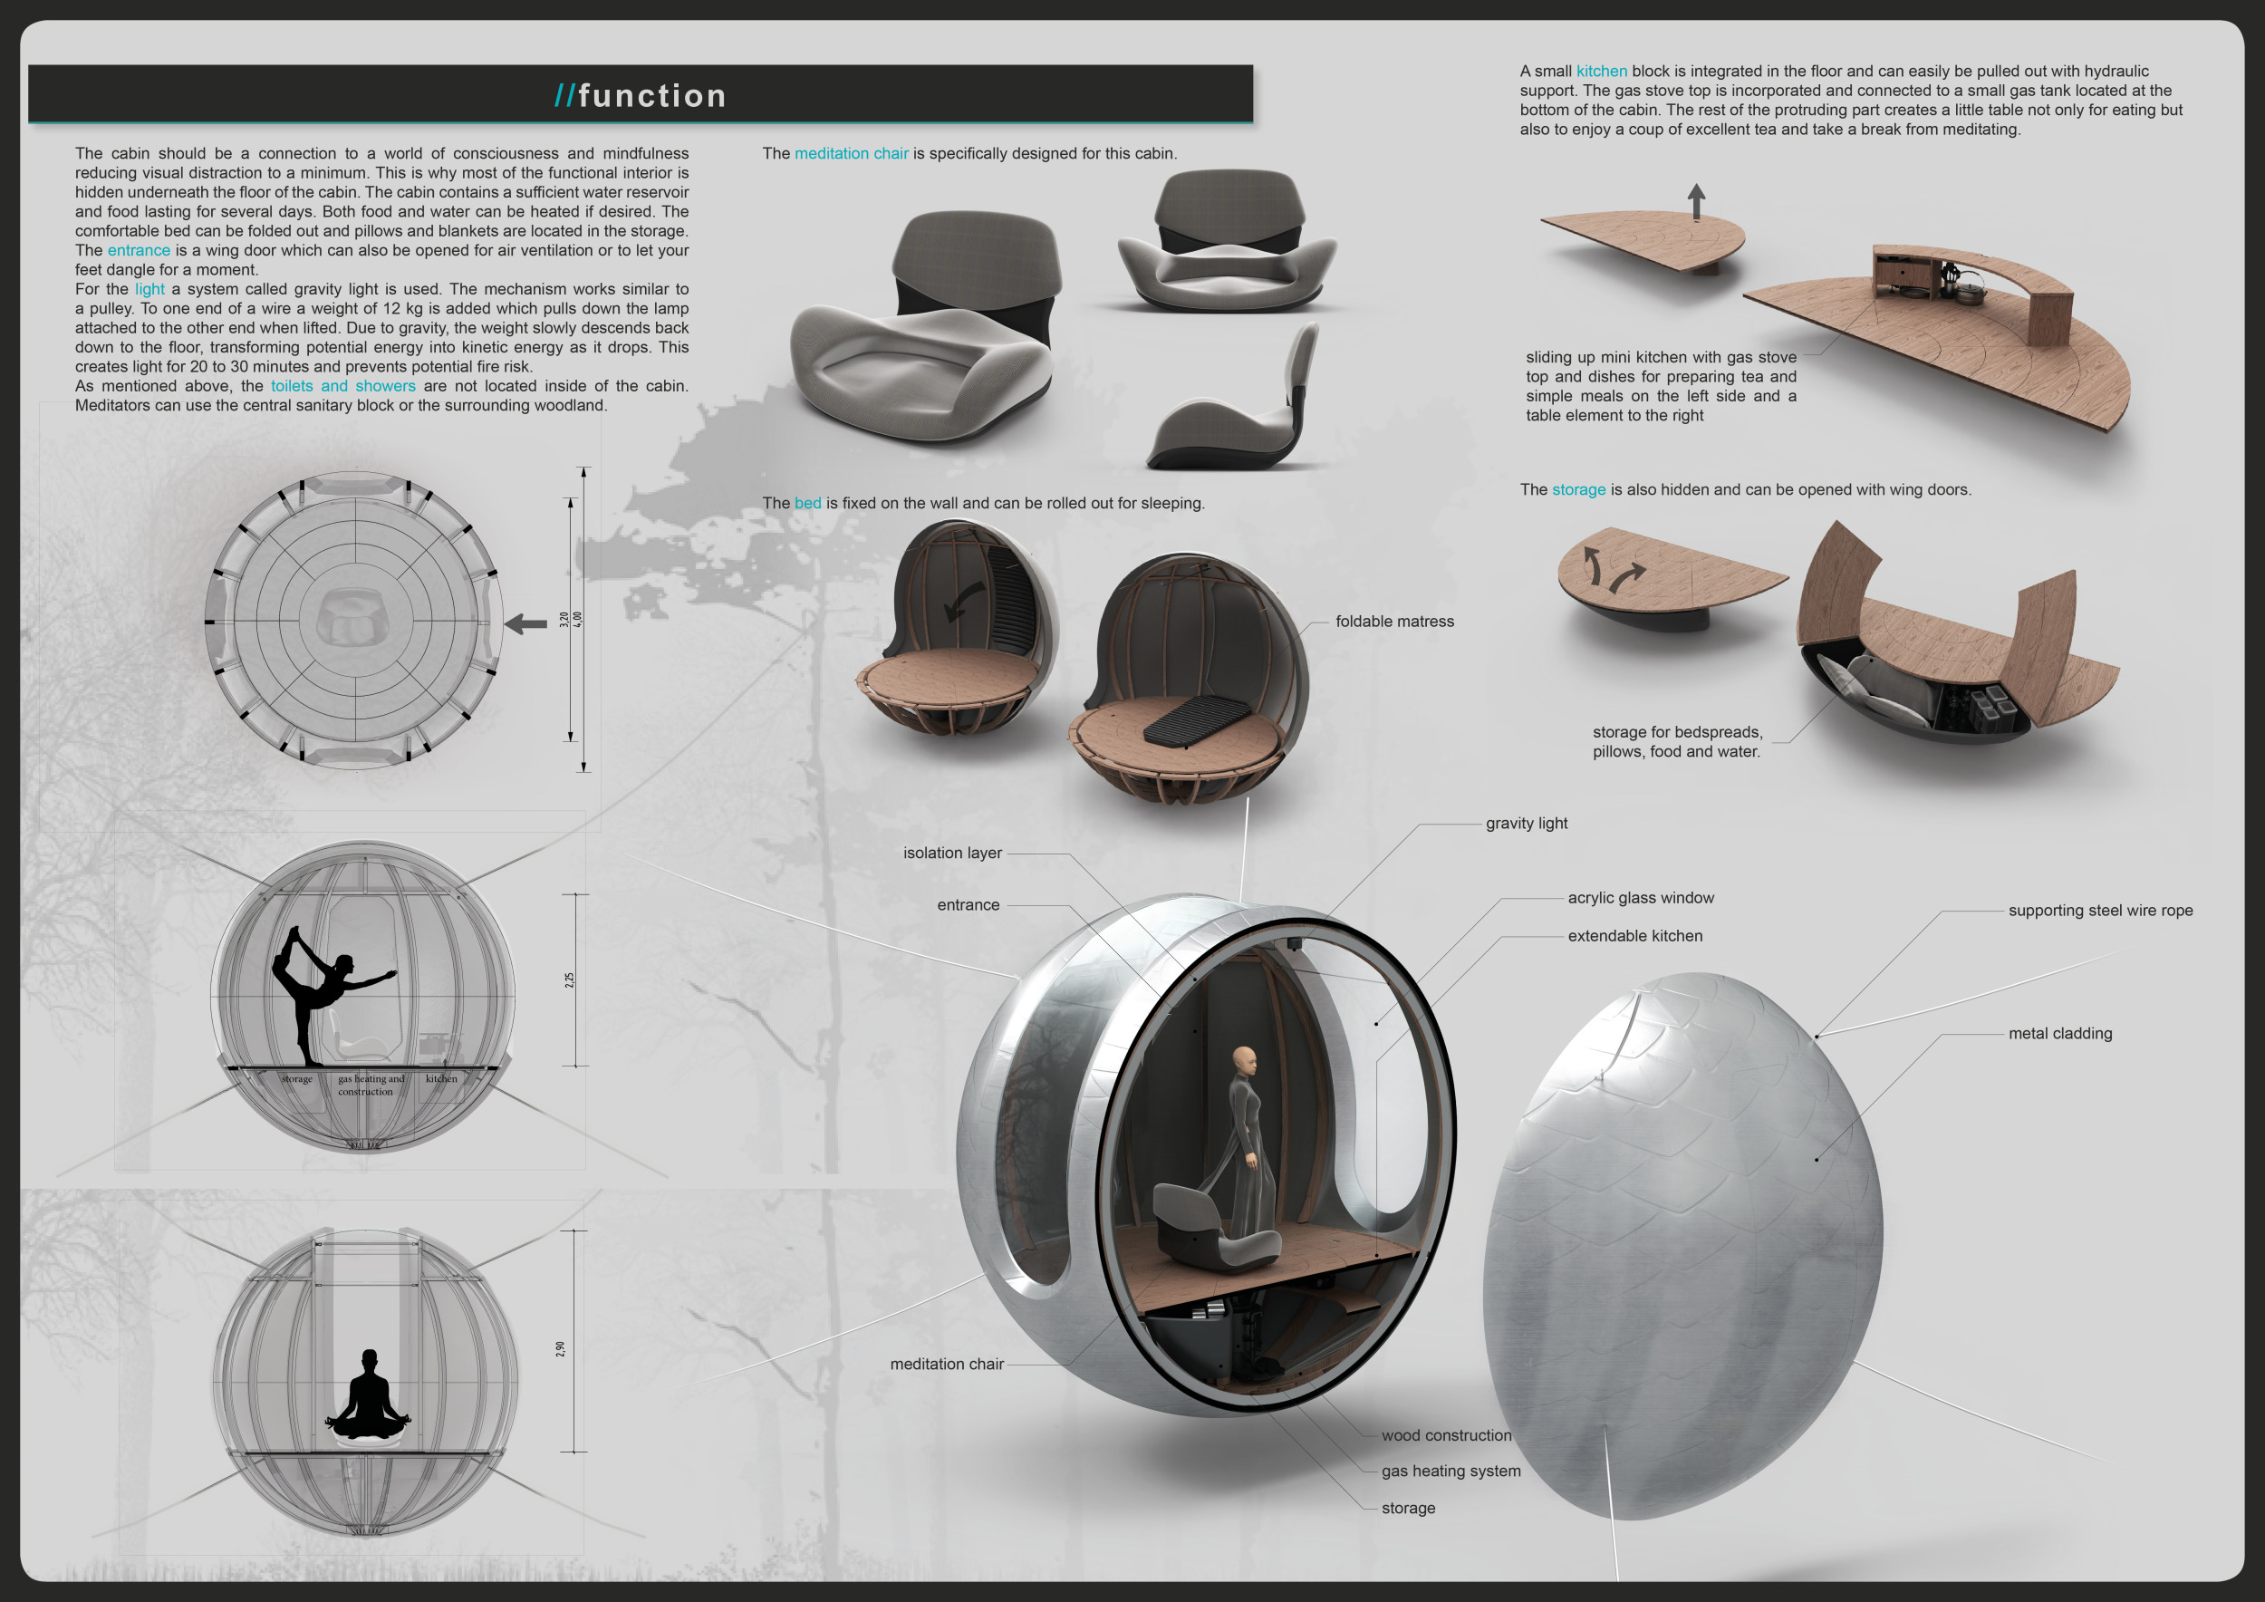Click the highlighted 'entrance' word in the paragraph
The width and height of the screenshot is (2265, 1602).
point(138,251)
